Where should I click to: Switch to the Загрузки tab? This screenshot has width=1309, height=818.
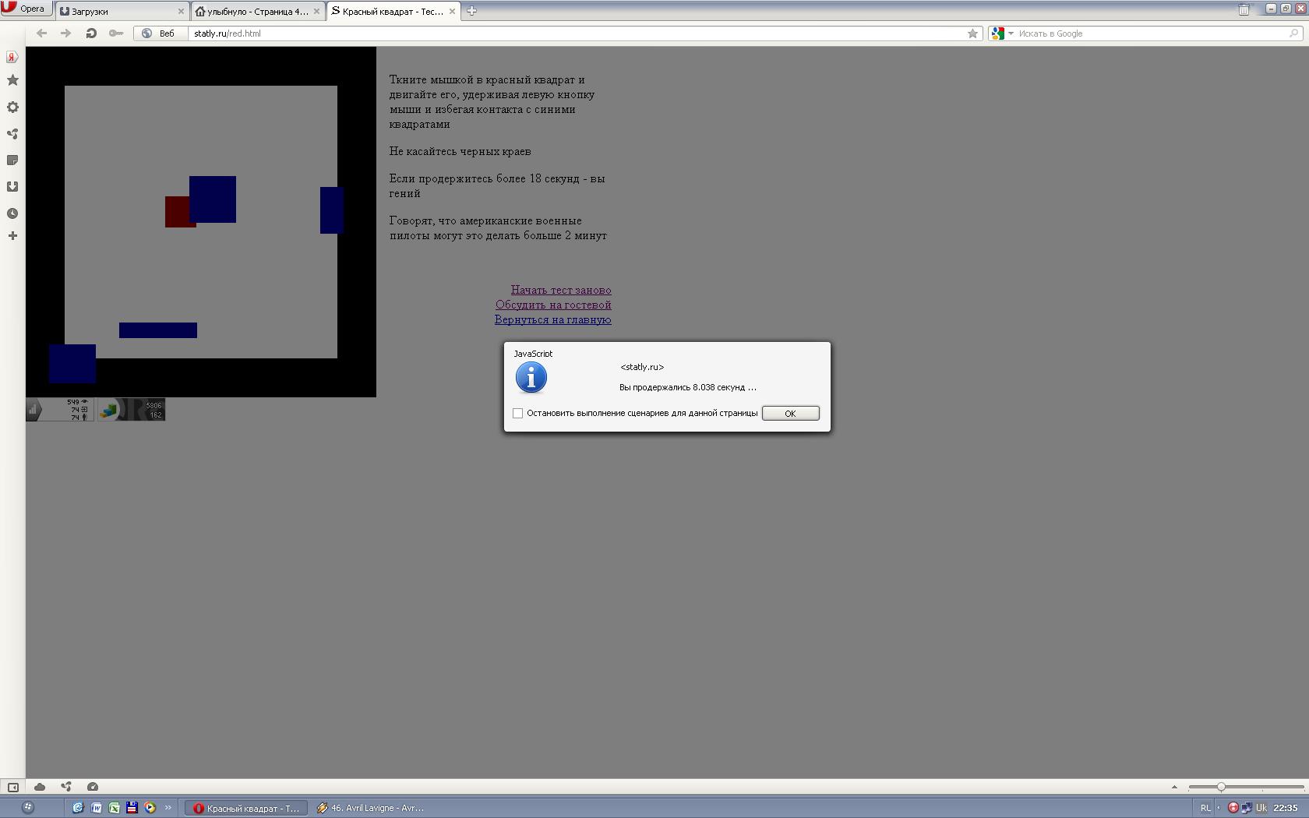click(x=122, y=11)
